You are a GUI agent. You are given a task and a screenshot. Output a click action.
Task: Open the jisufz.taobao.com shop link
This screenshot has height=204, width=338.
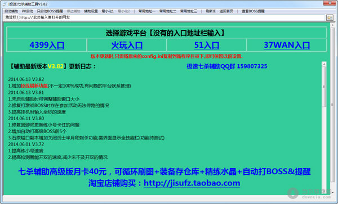click(x=192, y=183)
